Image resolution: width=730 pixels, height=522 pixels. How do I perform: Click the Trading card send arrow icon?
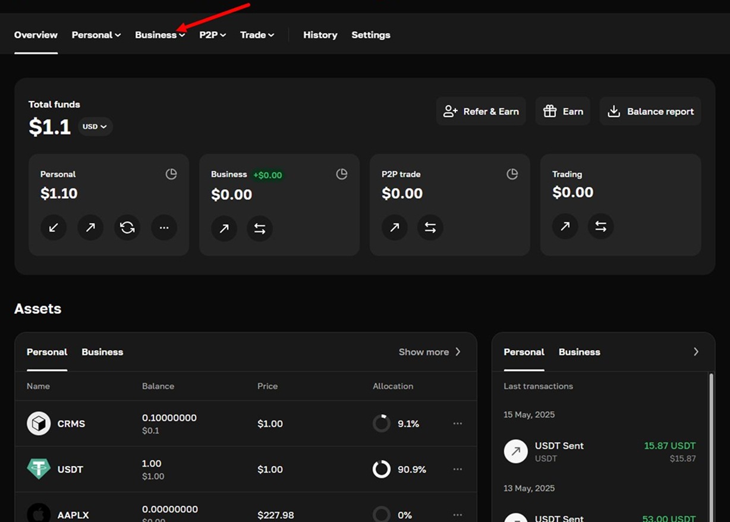pos(565,227)
